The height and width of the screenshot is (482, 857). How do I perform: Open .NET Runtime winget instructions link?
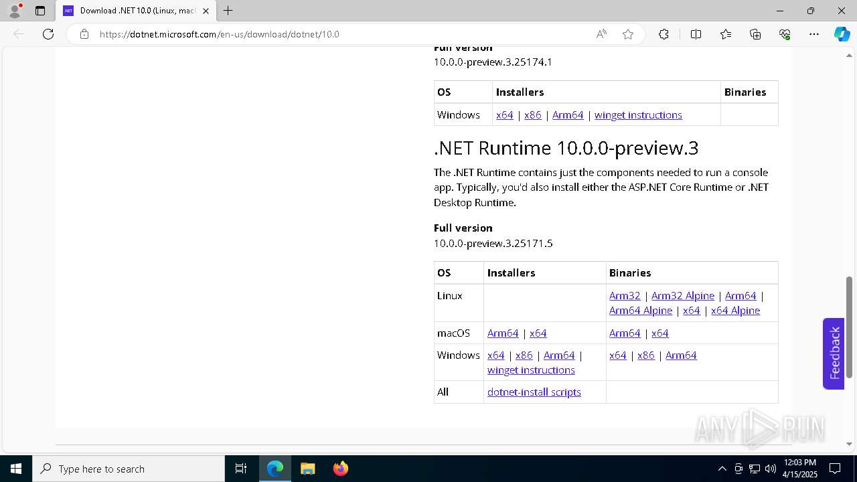(531, 370)
